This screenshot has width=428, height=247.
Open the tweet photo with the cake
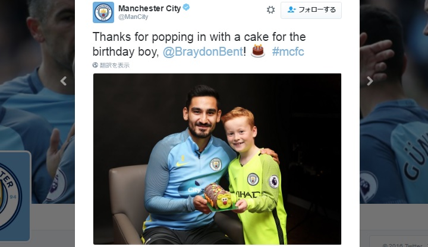[217, 159]
